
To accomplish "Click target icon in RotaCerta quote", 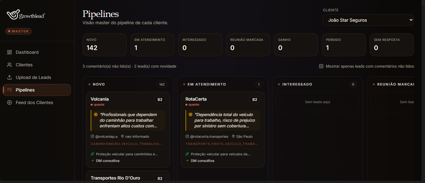I will [x=191, y=114].
